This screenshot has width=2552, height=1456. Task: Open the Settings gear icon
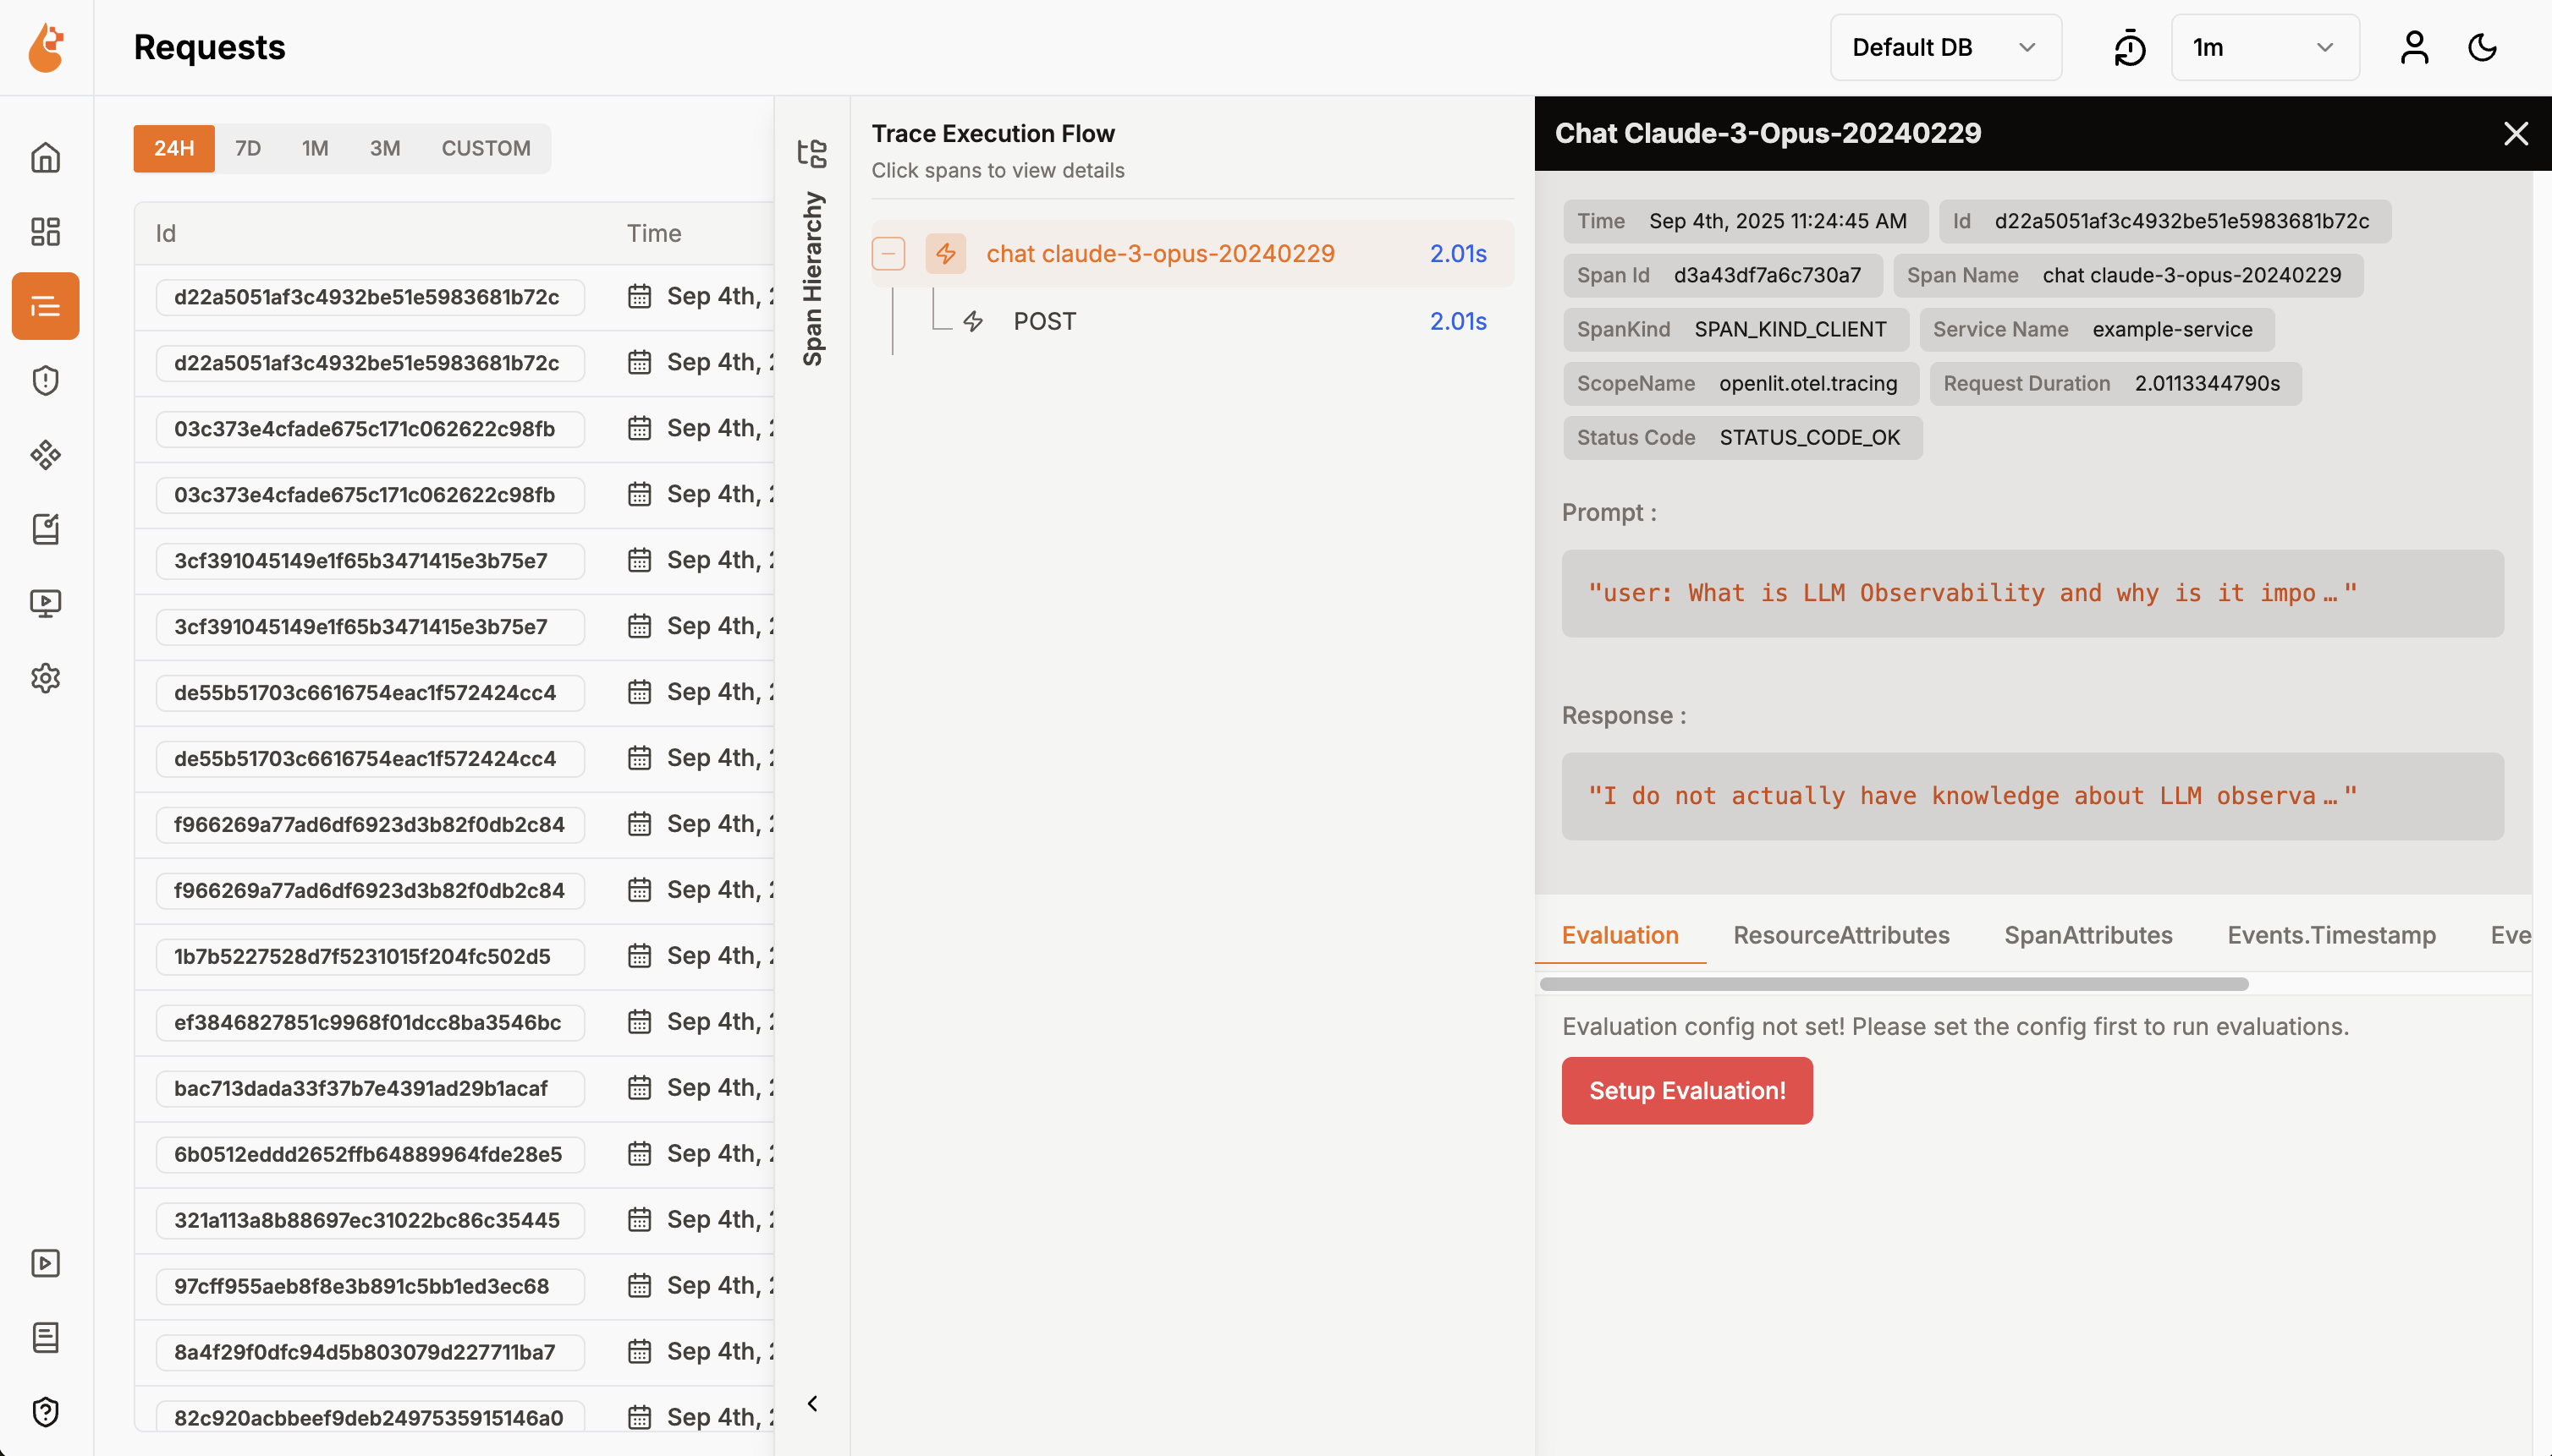point(46,678)
